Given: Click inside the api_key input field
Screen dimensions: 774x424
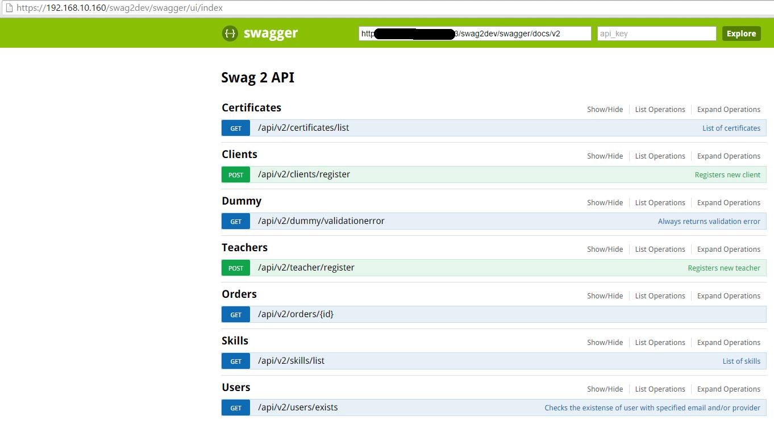Looking at the screenshot, I should (x=656, y=33).
